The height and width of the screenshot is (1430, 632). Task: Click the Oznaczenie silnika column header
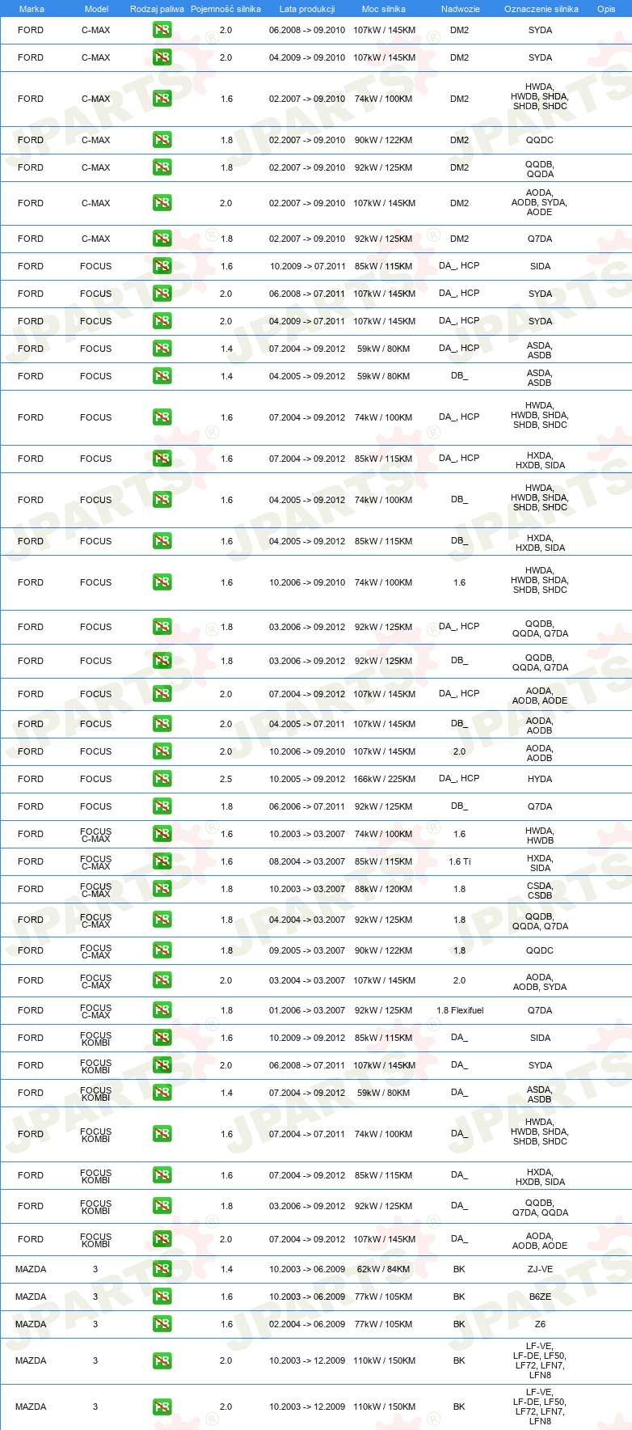point(541,9)
